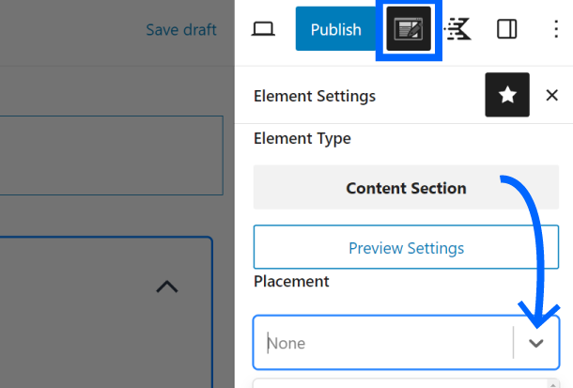This screenshot has height=388, width=573.
Task: Close the Element Settings panel
Action: point(551,96)
